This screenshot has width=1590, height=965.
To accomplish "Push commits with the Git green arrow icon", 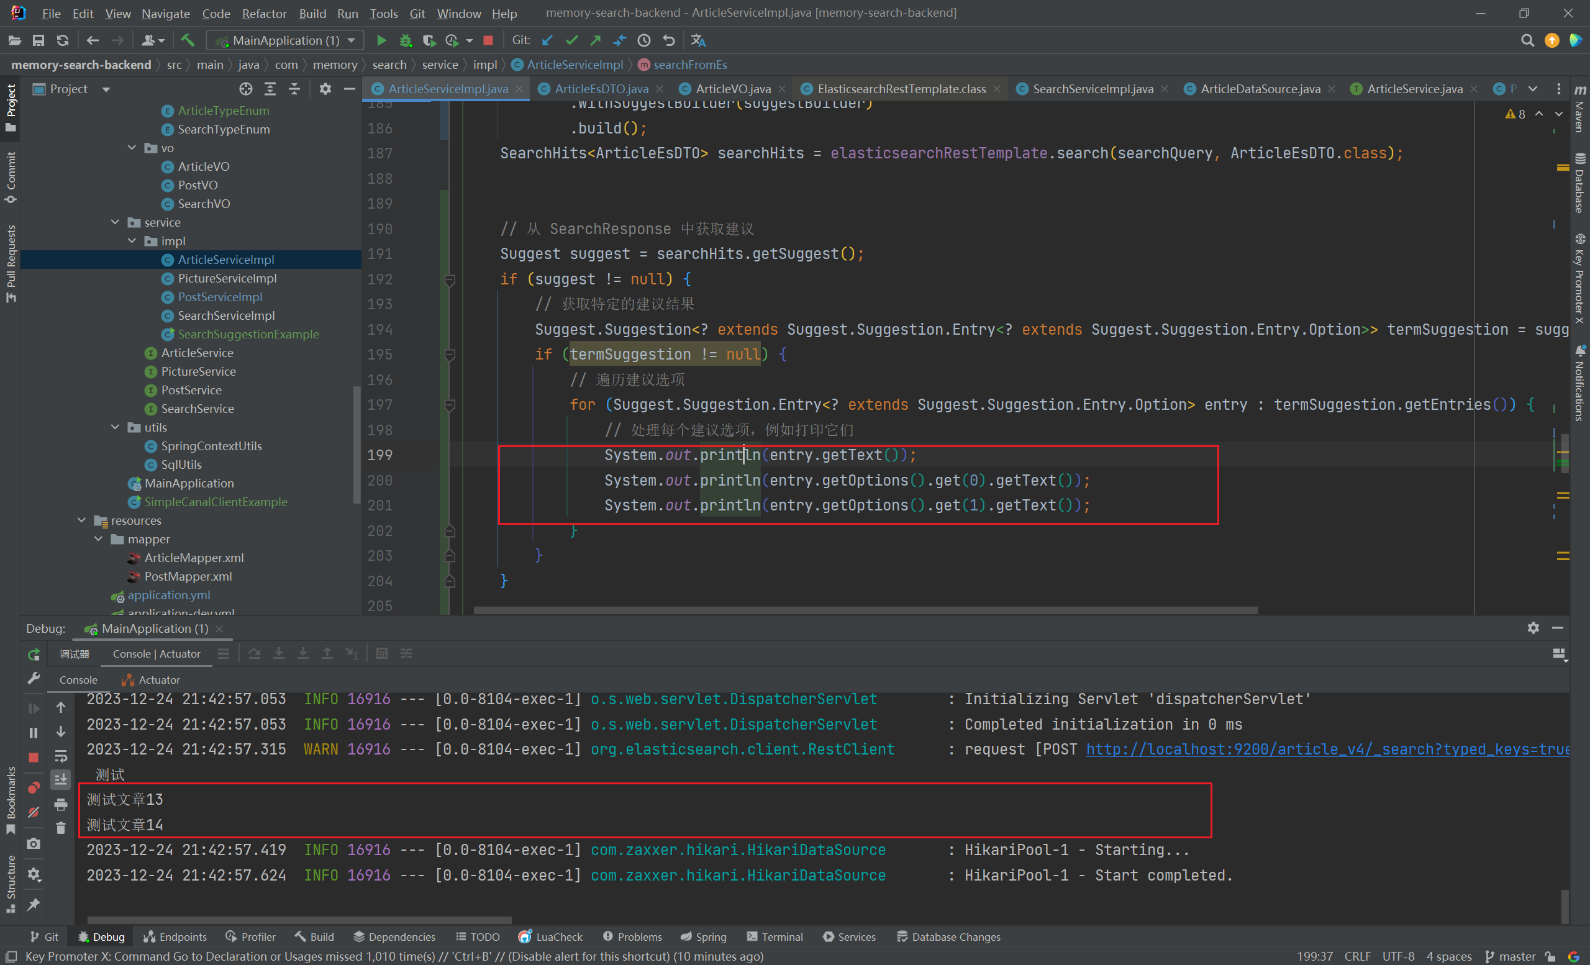I will pos(595,40).
